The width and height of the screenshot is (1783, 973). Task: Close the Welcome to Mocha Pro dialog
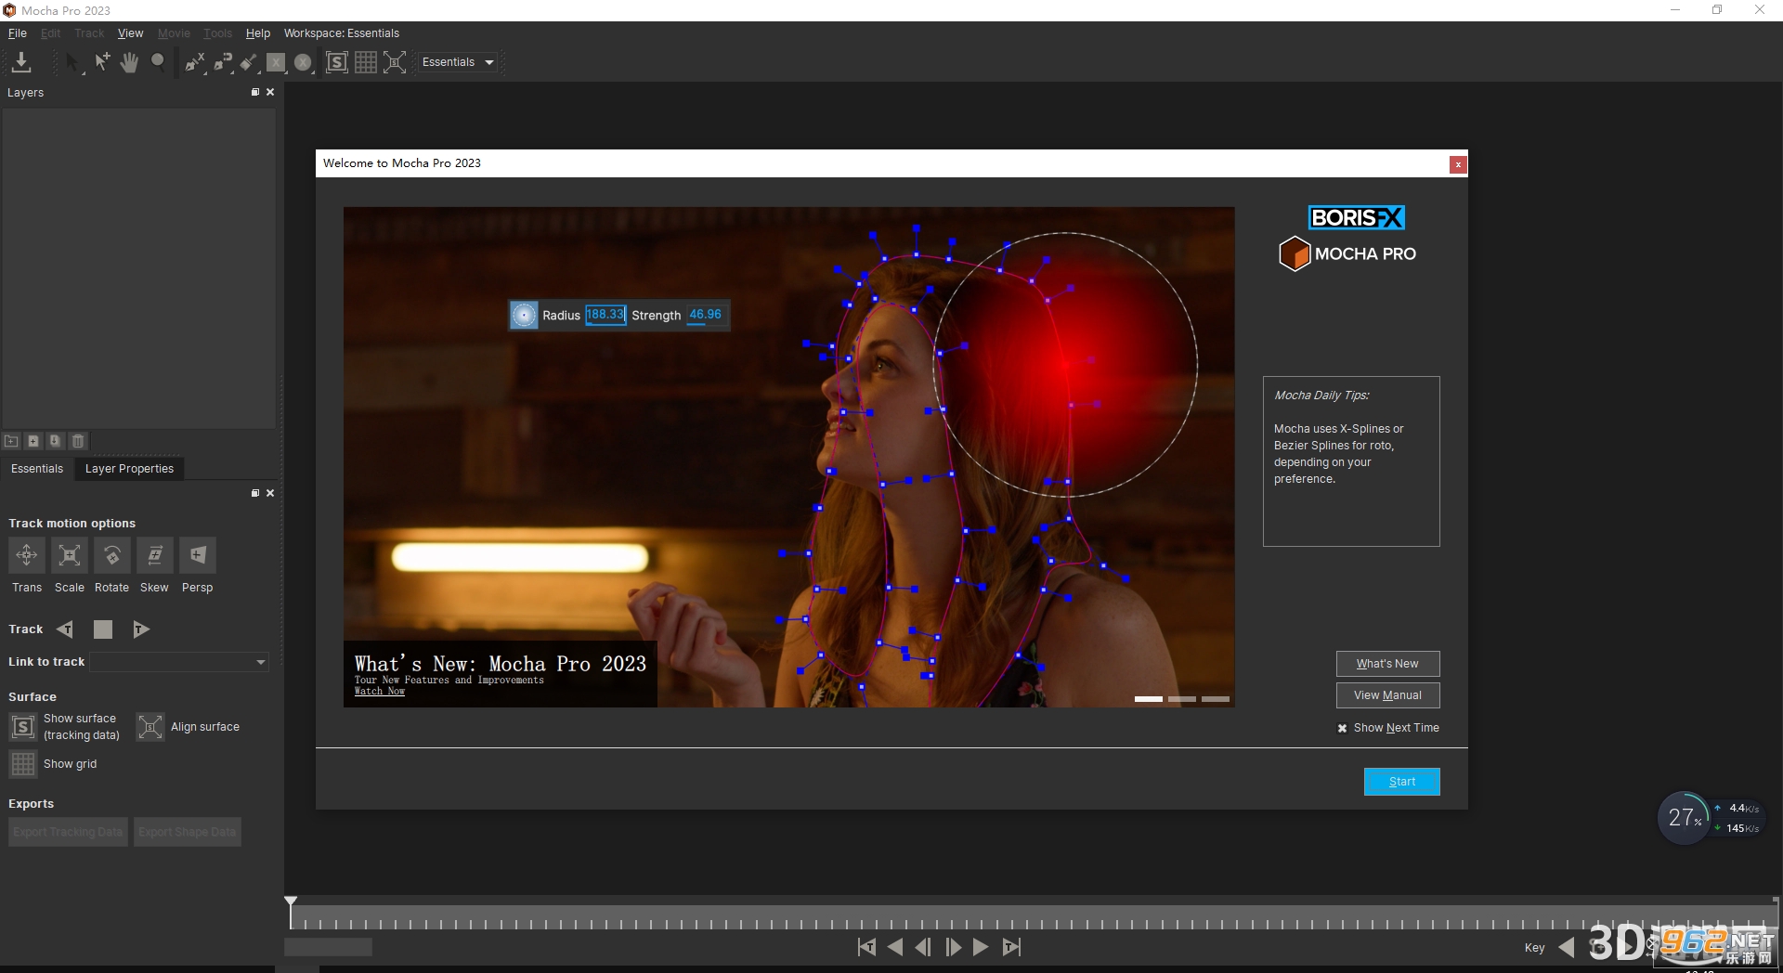click(1458, 164)
